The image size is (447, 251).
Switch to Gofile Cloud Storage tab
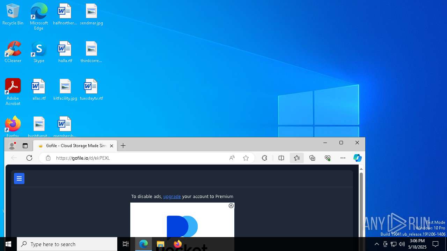[x=75, y=146]
